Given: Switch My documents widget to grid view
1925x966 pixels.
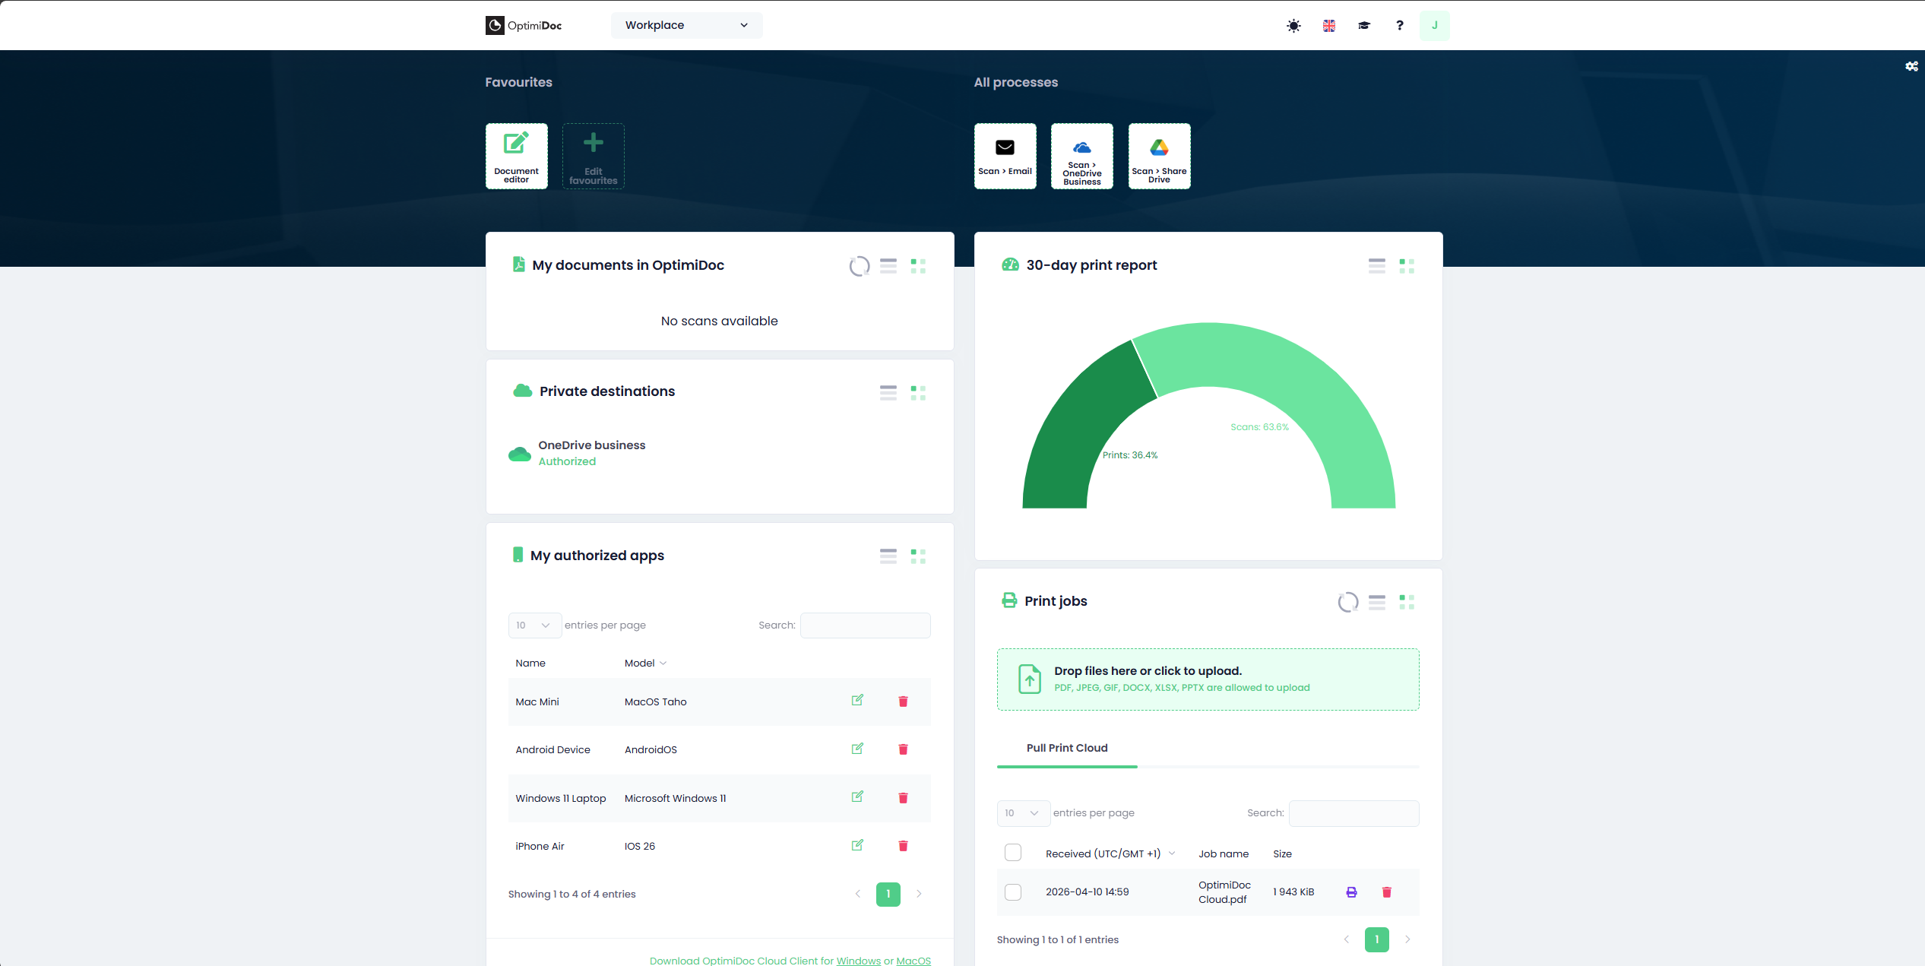Looking at the screenshot, I should [917, 266].
